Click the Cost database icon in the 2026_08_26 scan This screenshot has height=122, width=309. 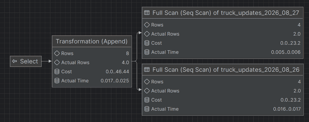coord(147,100)
